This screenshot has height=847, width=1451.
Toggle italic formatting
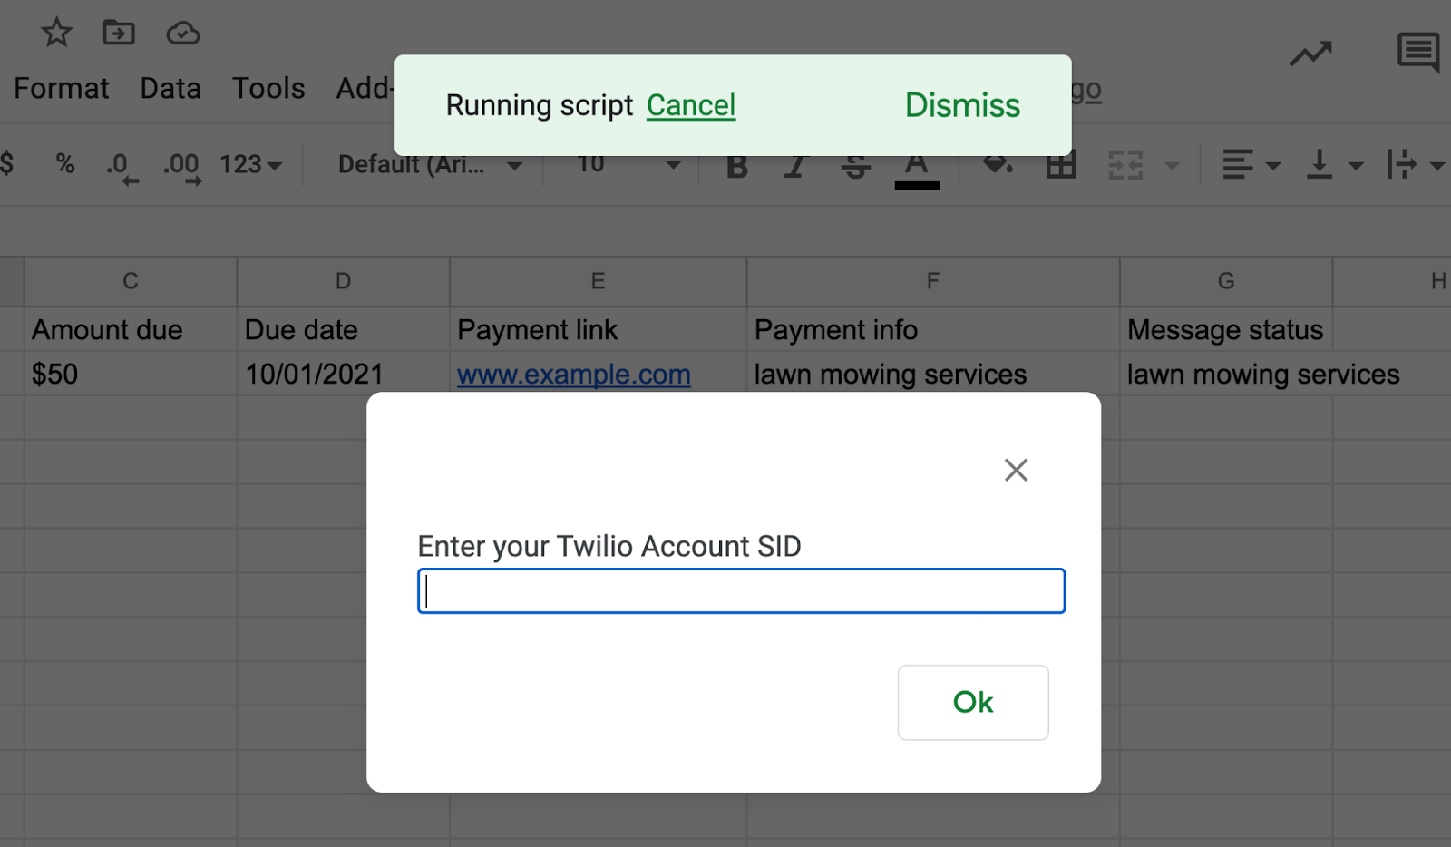[795, 167]
